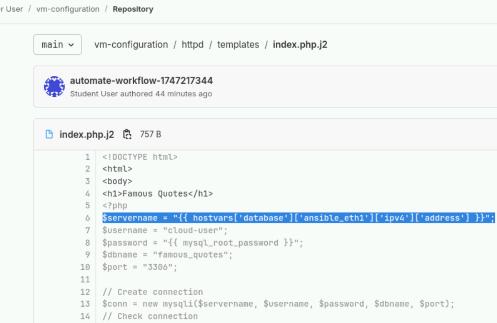Click line number 10 in gutter
Screen dimensions: 497x323
(x=85, y=267)
